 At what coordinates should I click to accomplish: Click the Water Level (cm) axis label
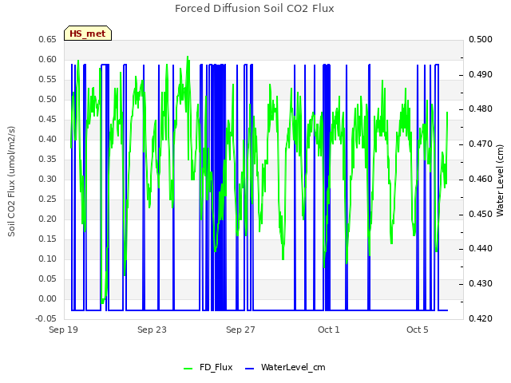tap(500, 181)
